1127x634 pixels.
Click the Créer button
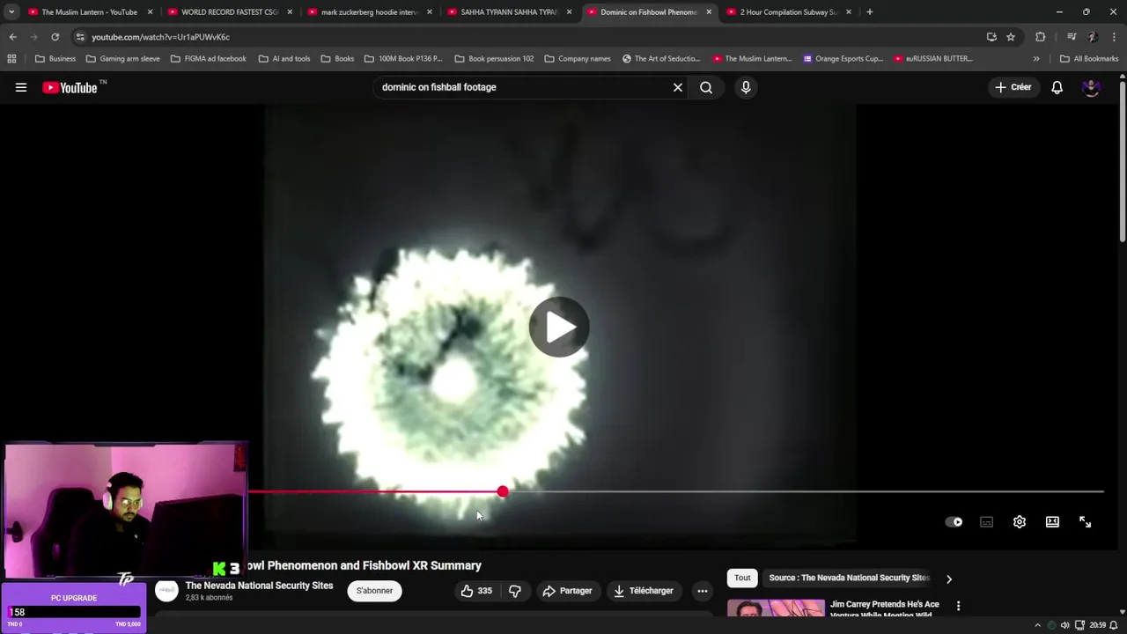coord(1013,87)
